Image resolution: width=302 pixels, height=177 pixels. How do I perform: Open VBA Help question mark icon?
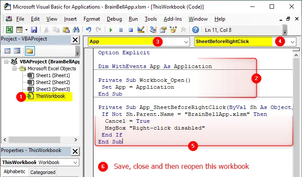click(x=196, y=30)
